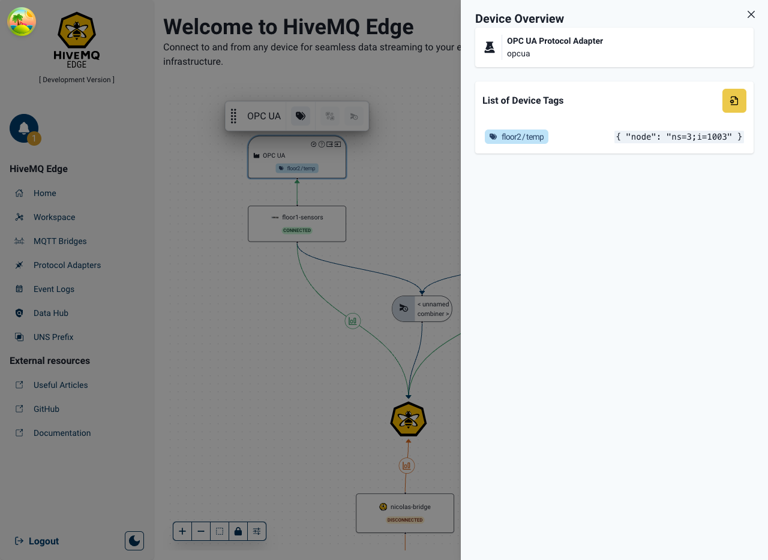Go to Home in the sidebar
This screenshot has height=560, width=768.
tap(44, 193)
